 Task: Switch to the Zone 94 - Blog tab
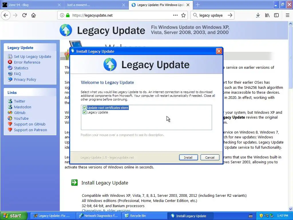tap(32, 5)
